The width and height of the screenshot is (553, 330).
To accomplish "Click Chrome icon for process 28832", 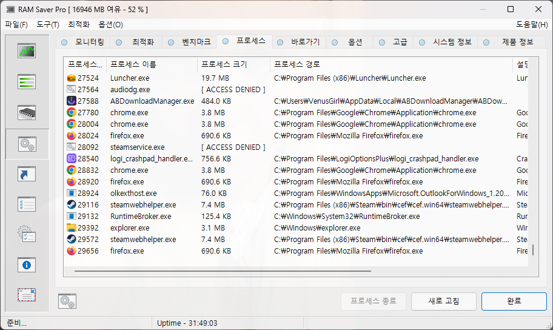I will pos(71,170).
